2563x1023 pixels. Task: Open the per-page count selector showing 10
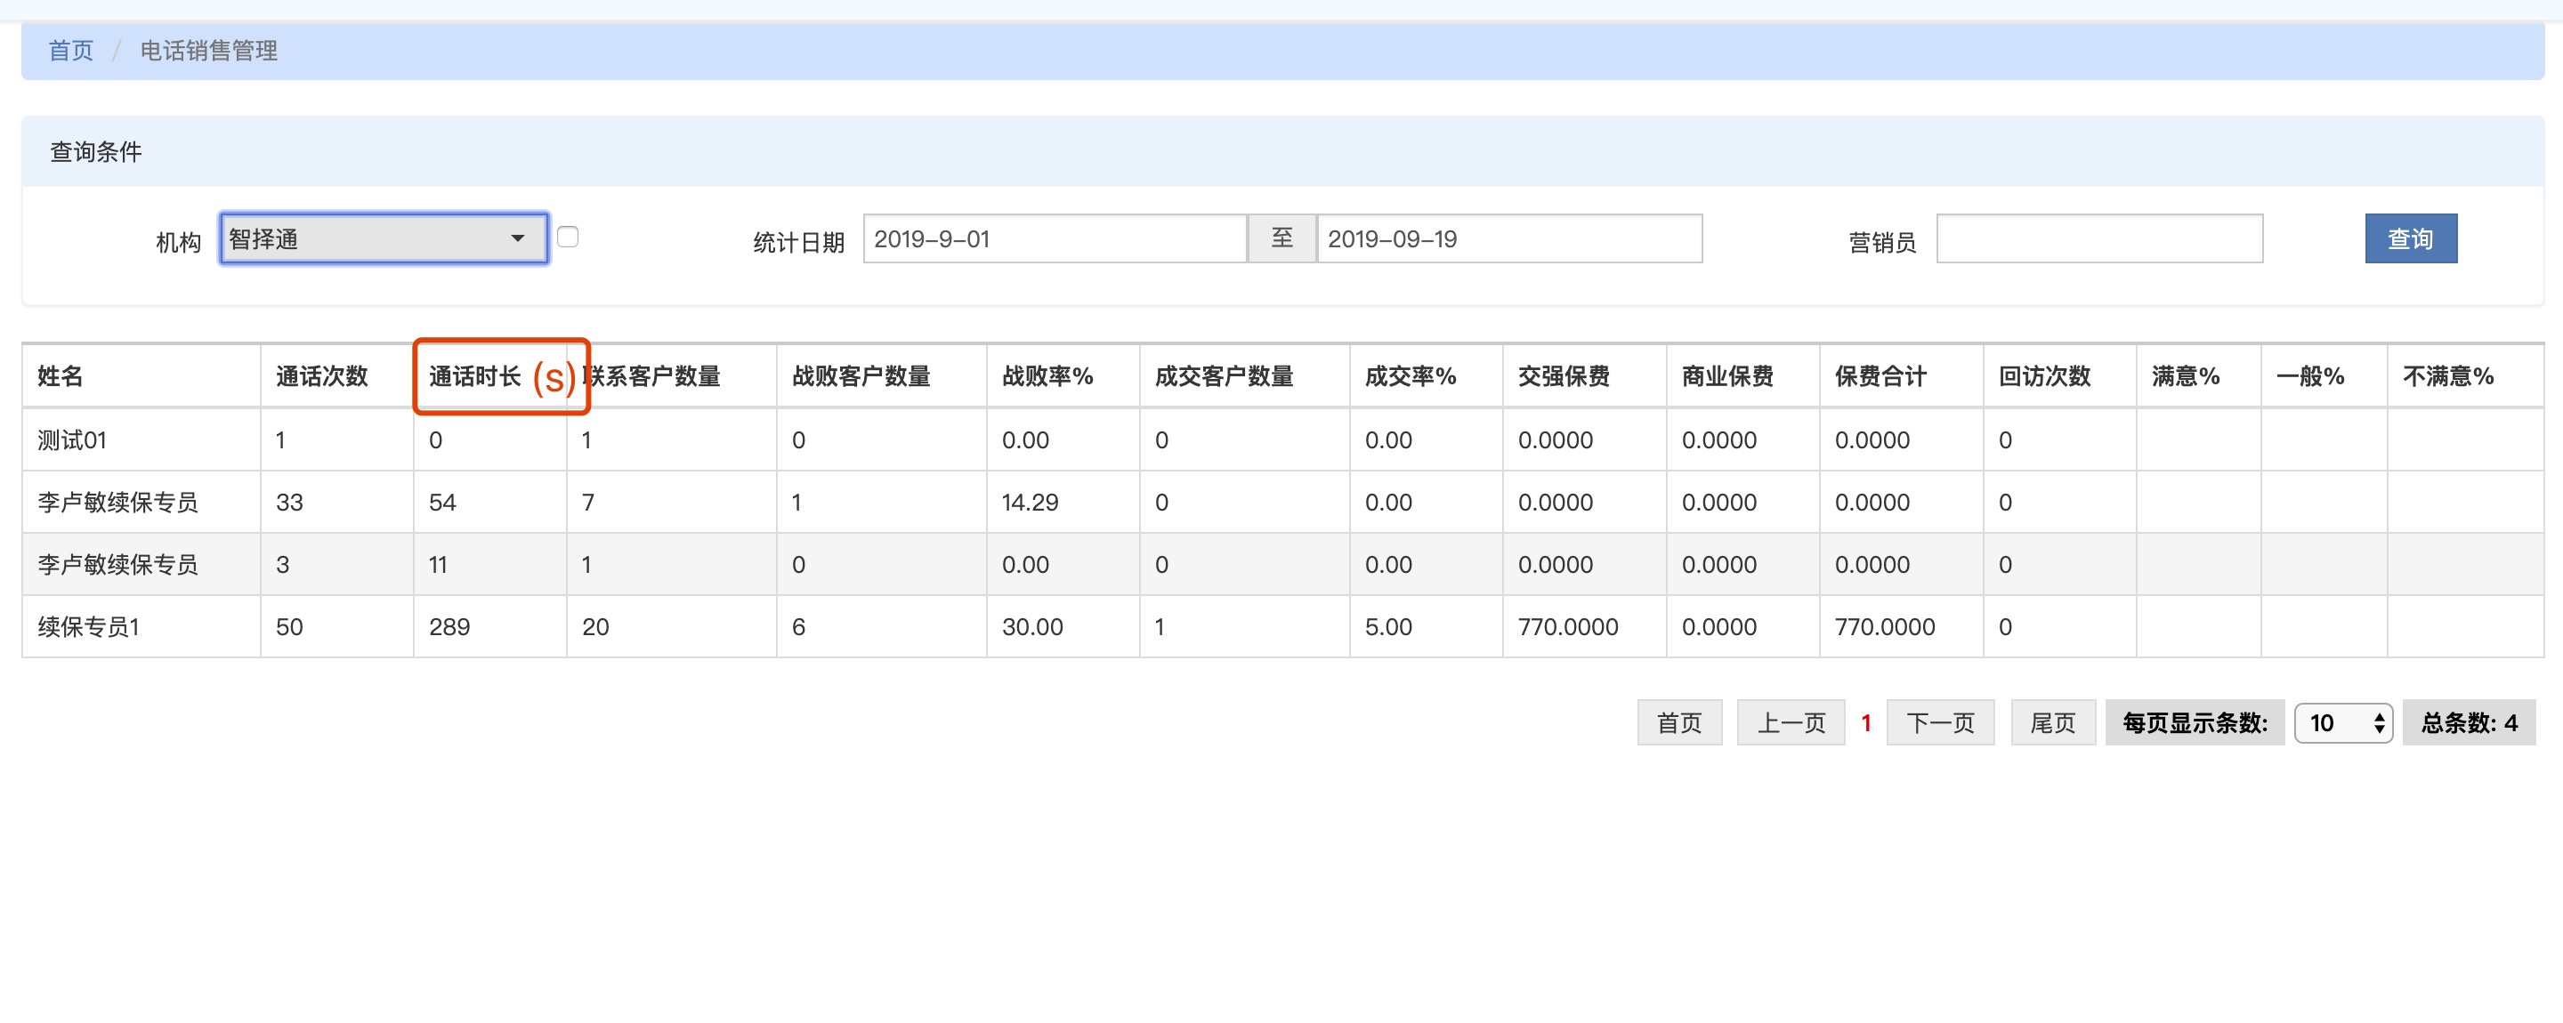point(2343,722)
